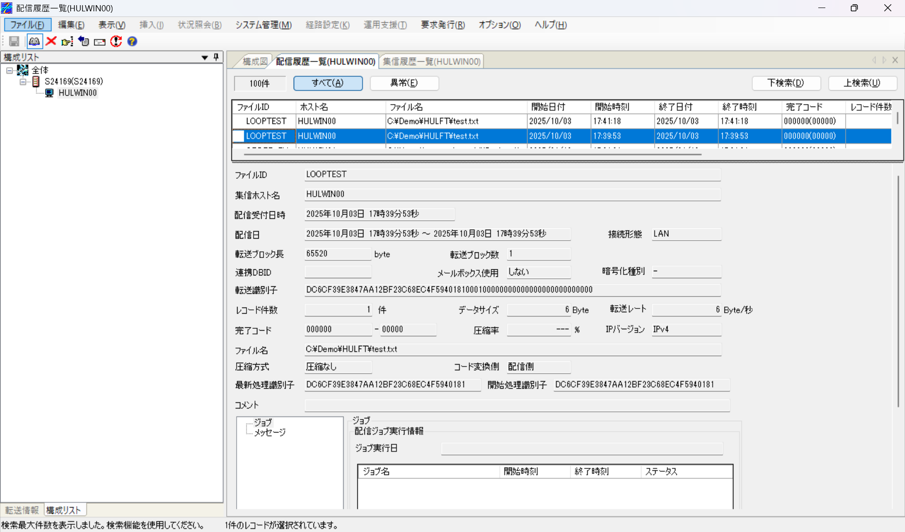The height and width of the screenshot is (532, 905).
Task: Click the red exclamation refresh icon
Action: [116, 42]
